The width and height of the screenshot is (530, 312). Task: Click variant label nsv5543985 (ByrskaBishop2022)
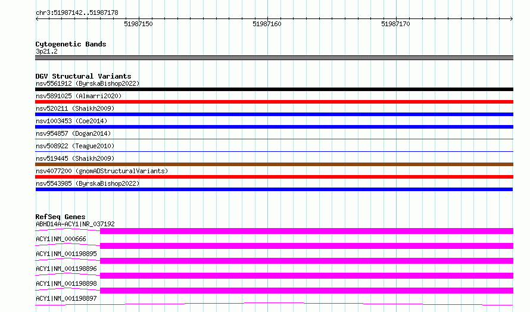88,183
